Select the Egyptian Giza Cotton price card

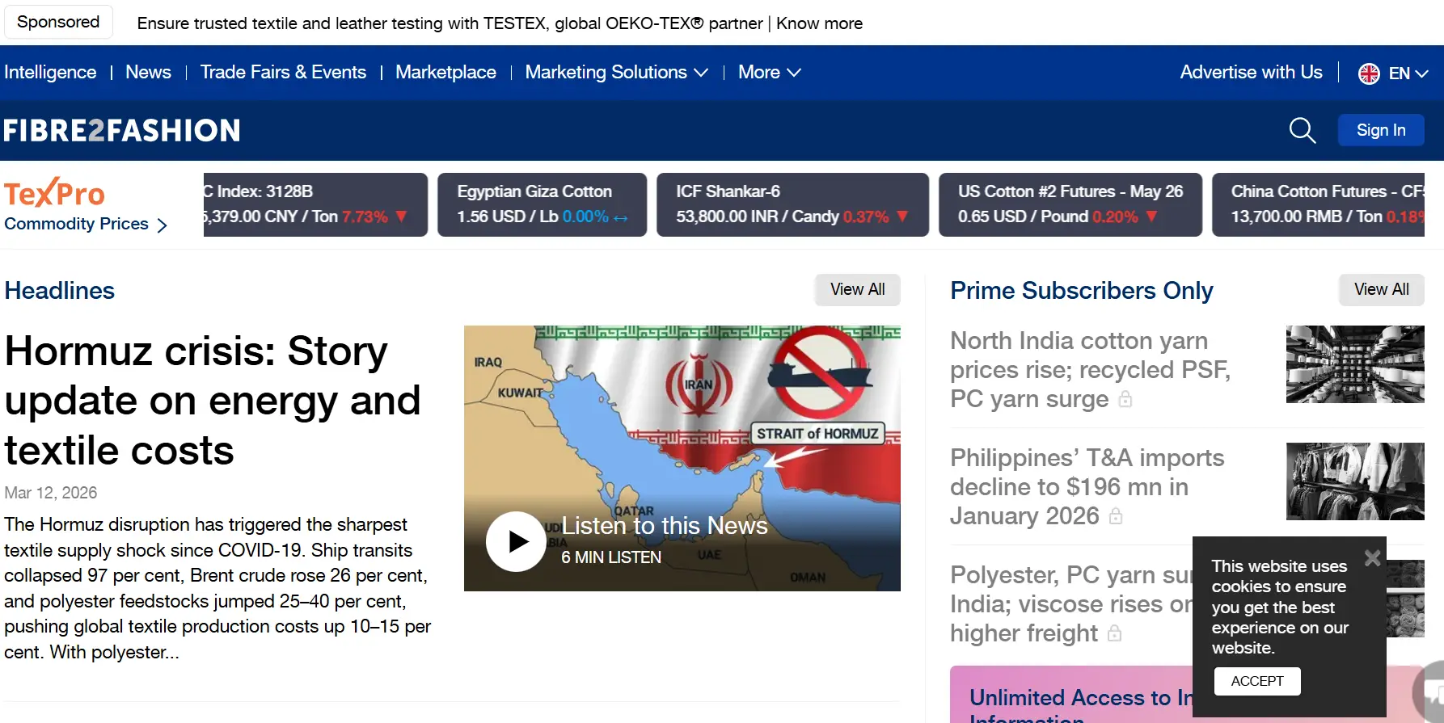[x=542, y=204]
